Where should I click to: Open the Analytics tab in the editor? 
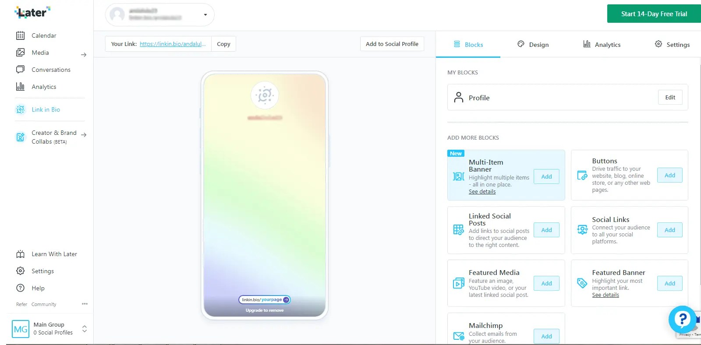point(602,45)
